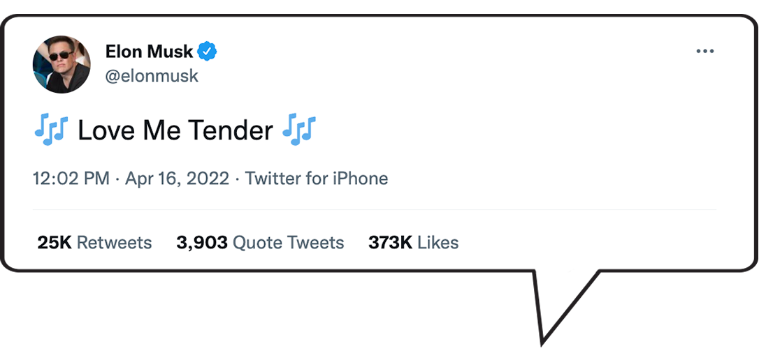Click the 373K likes count number
759x353 pixels.
(390, 243)
